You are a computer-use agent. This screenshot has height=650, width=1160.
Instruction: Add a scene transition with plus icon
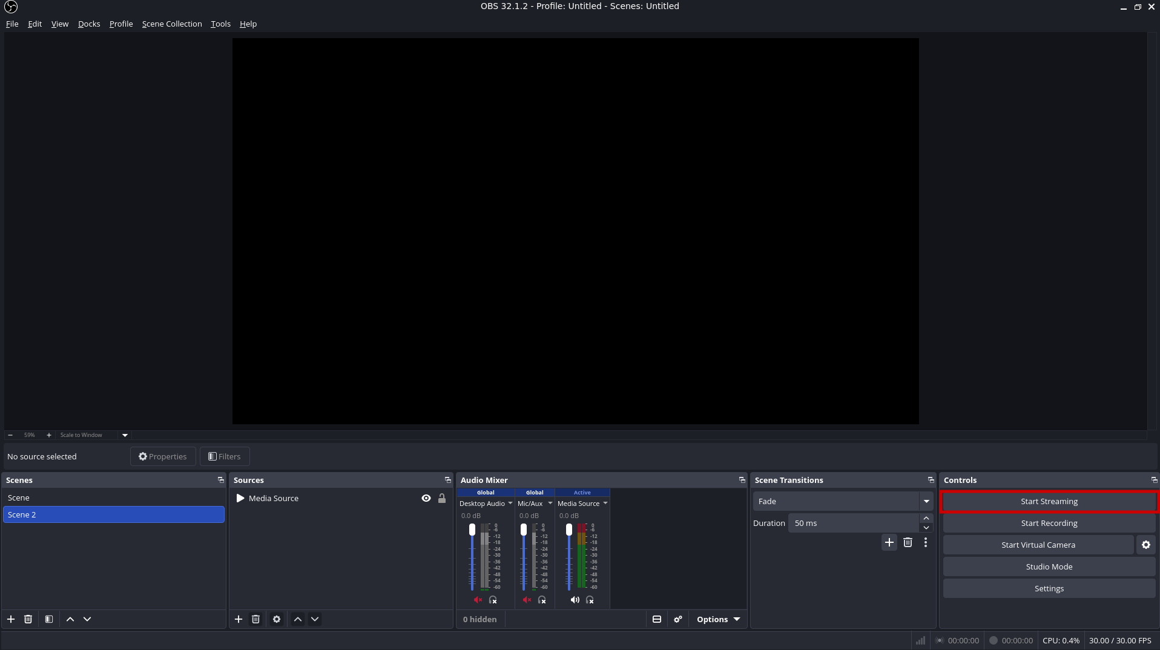coord(889,542)
